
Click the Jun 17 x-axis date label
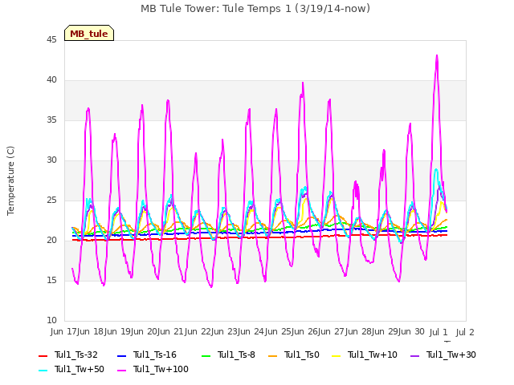pos(63,332)
